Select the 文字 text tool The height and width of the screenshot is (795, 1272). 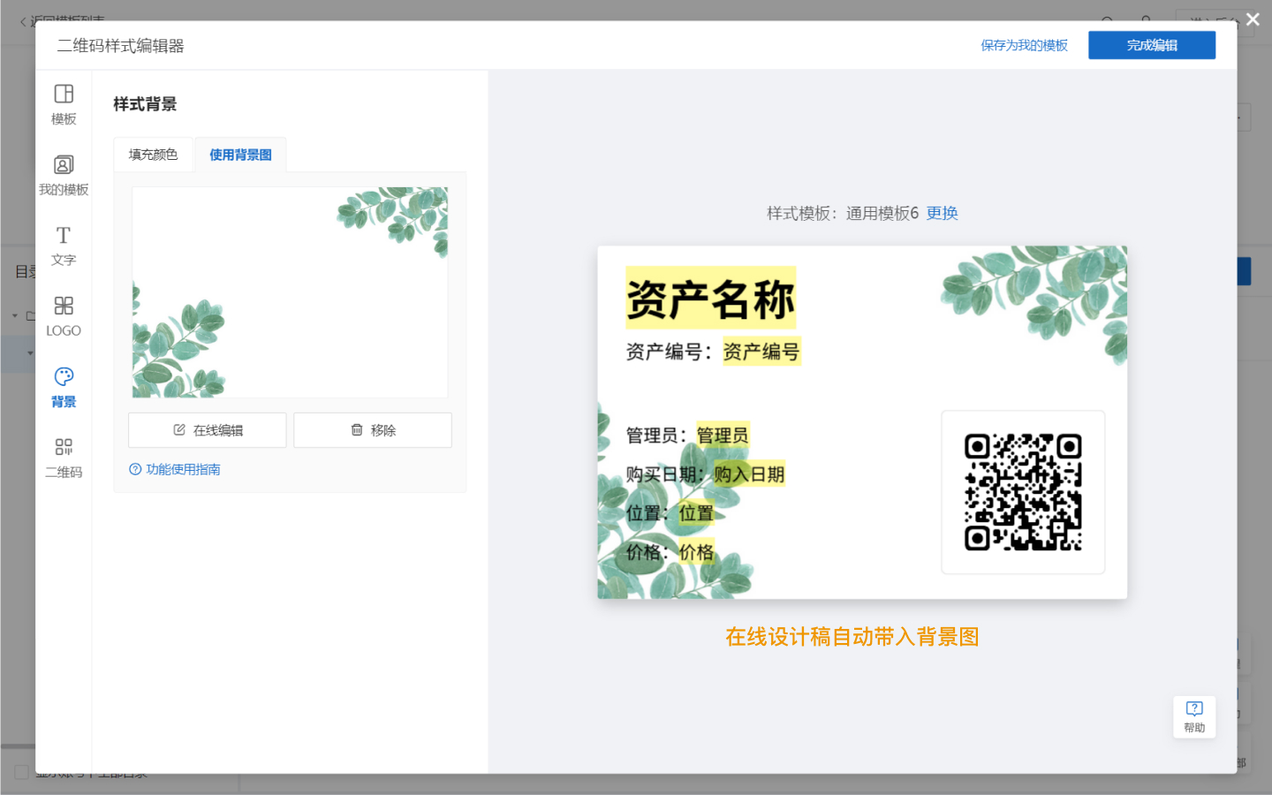point(64,246)
